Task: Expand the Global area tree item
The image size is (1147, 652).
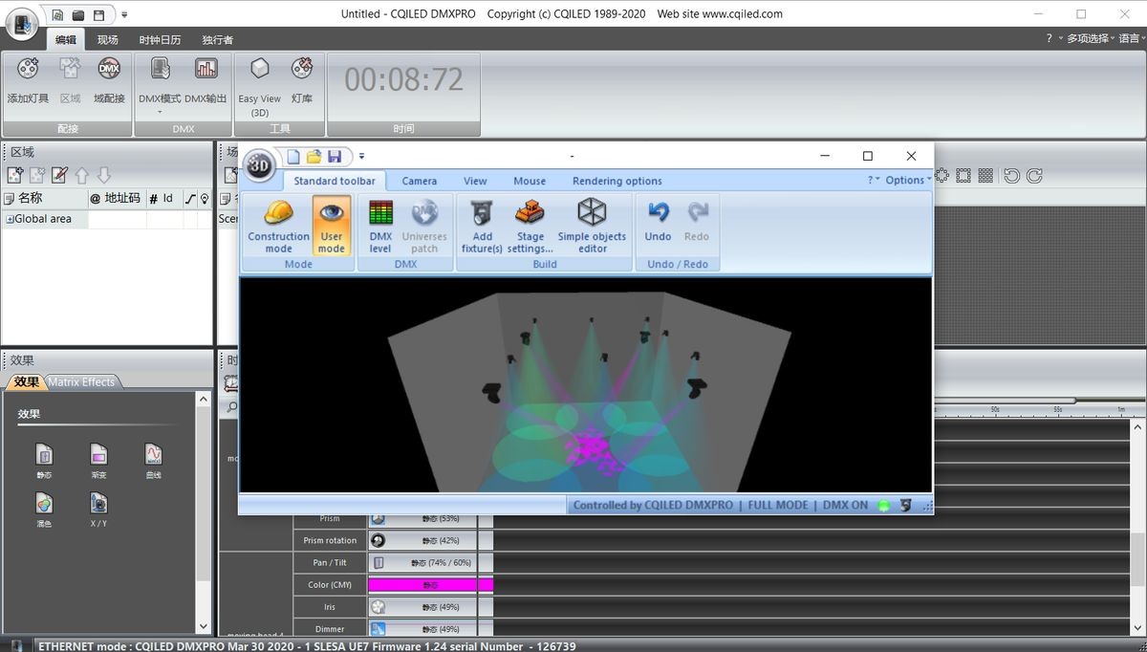Action: point(10,219)
